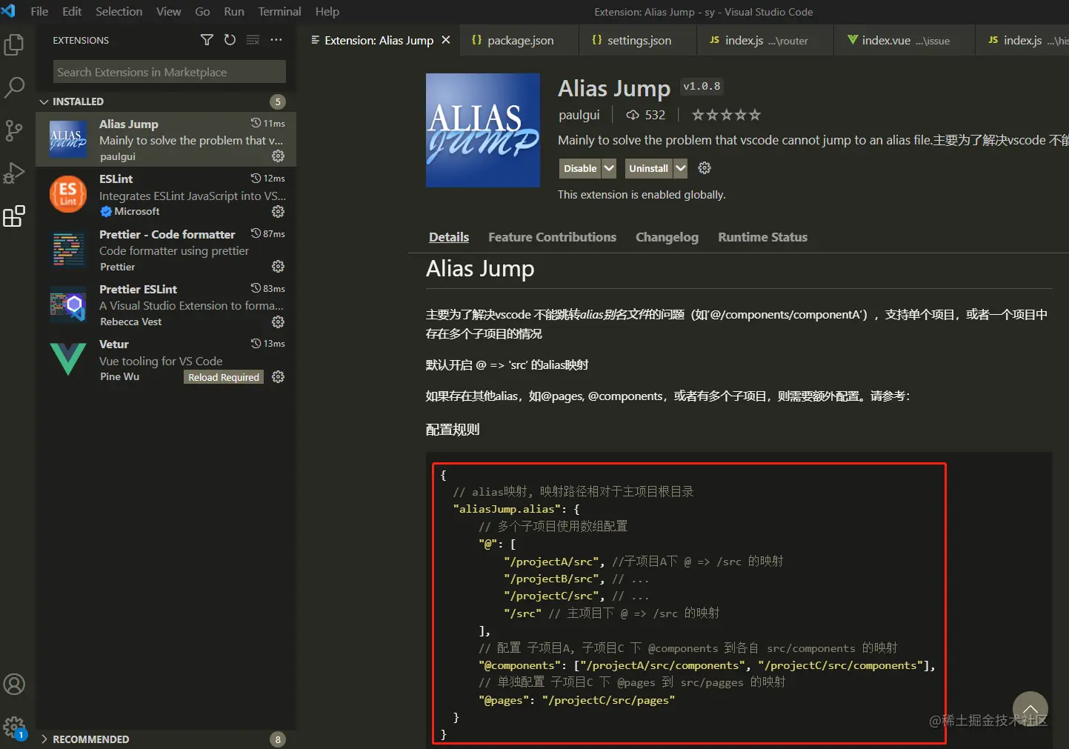Screen dimensions: 1069x749
Task: Open the Terminal menu
Action: point(279,11)
